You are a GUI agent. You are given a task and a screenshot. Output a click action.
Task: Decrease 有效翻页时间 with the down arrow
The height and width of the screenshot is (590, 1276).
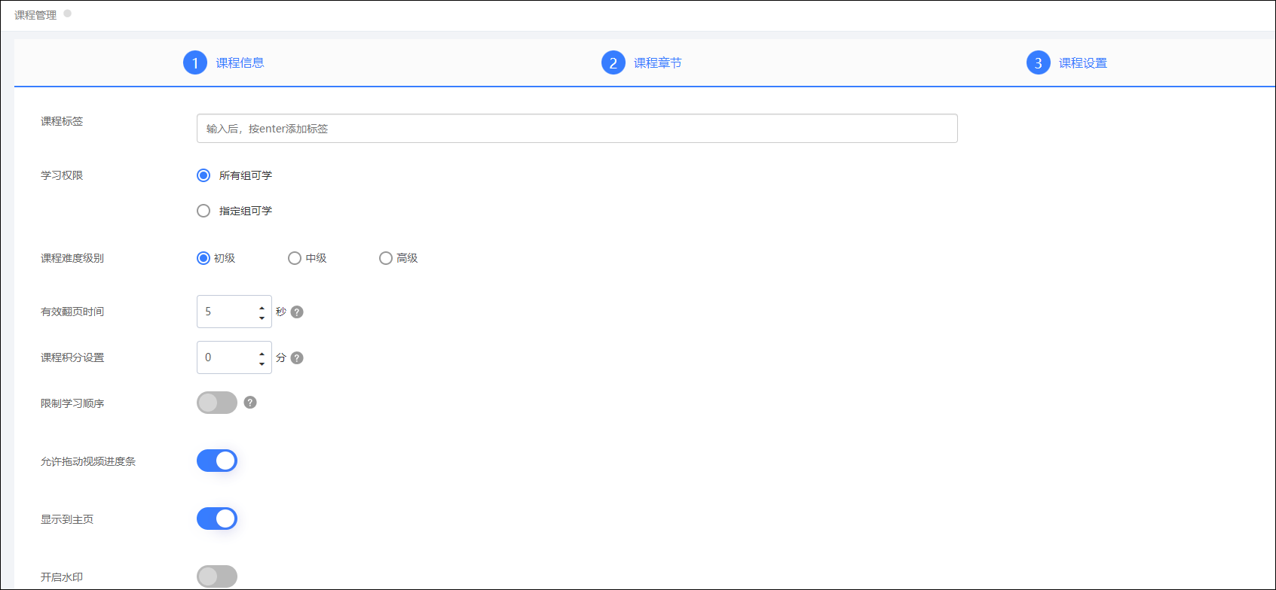coord(262,318)
